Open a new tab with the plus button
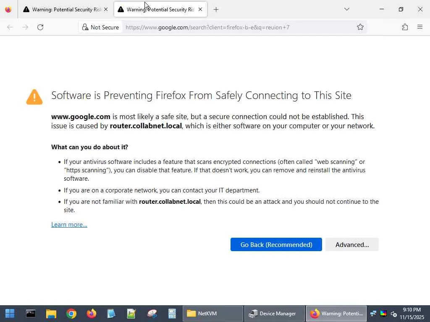Viewport: 430px width, 322px height. coord(216,9)
